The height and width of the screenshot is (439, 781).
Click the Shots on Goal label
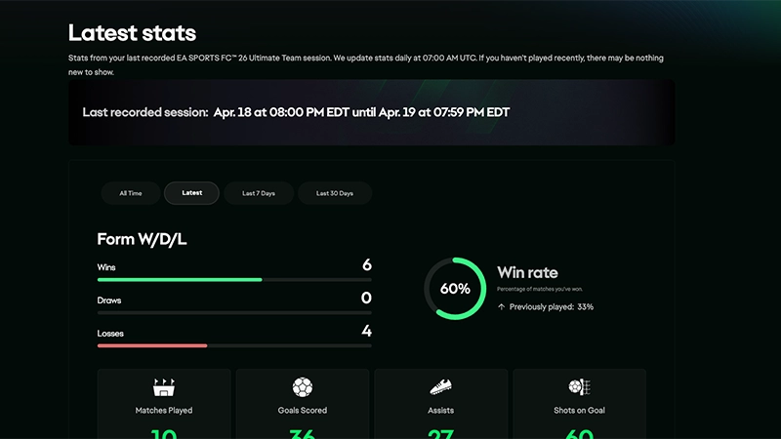click(x=579, y=411)
